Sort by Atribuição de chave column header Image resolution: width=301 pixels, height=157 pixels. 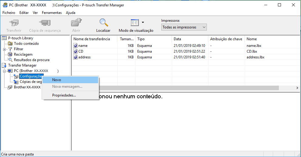pyautogui.click(x=227, y=39)
